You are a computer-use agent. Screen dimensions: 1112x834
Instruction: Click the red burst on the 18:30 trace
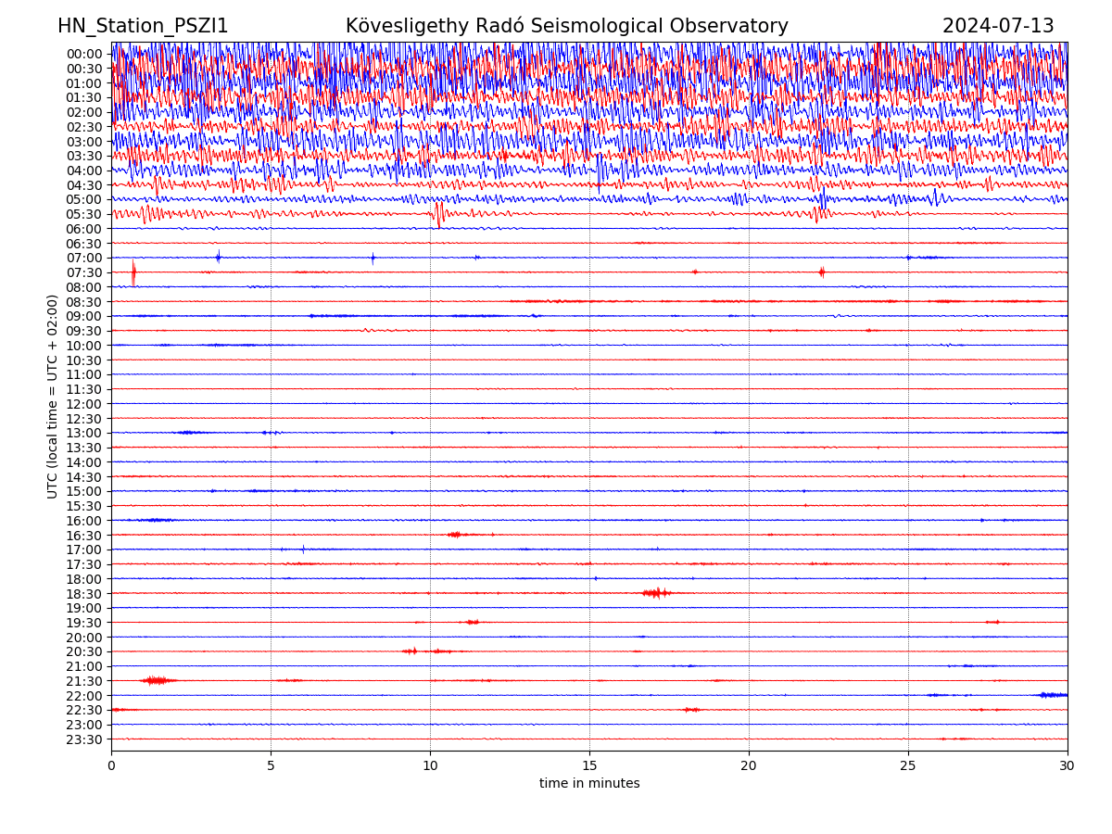656,593
